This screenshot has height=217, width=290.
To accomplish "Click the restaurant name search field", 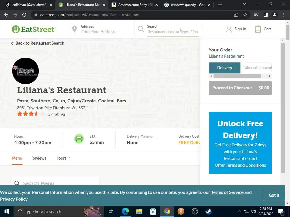I will 173,32.
